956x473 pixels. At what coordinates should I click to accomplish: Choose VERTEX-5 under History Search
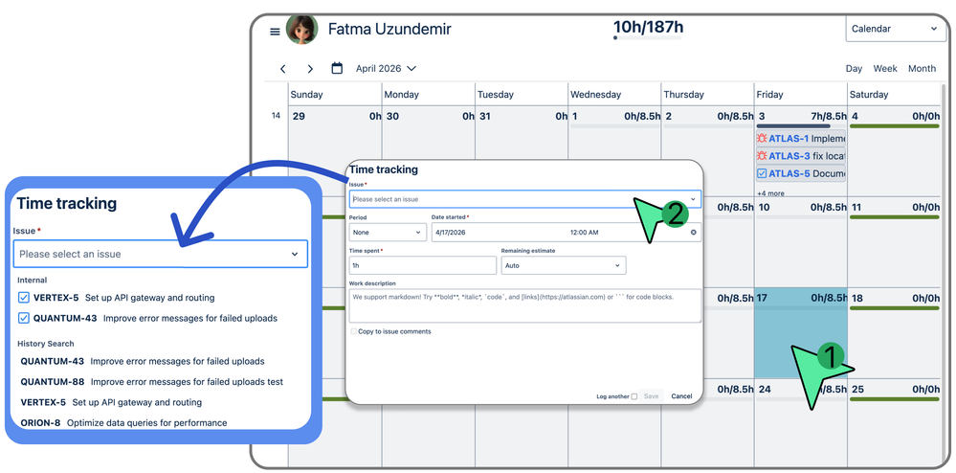pos(111,402)
